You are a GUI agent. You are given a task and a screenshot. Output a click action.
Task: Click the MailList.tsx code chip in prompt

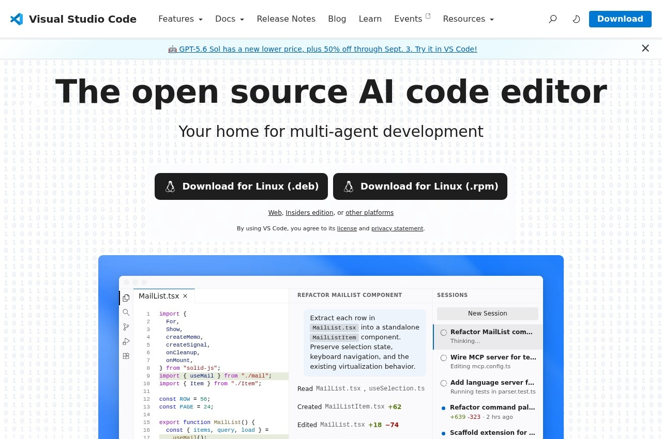tap(334, 327)
